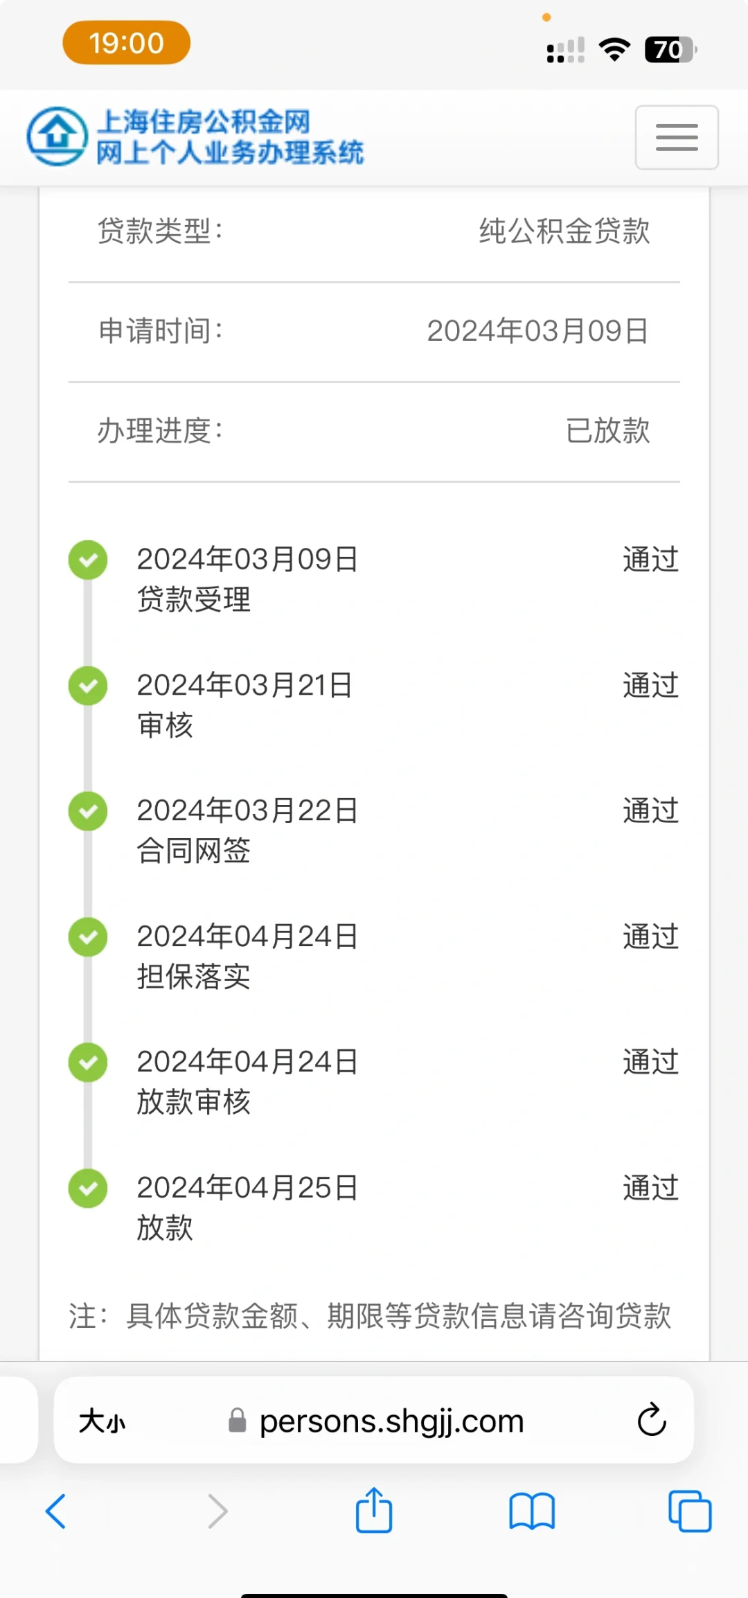This screenshot has height=1598, width=748.
Task: Open Safari bookmarks book icon
Action: point(531,1511)
